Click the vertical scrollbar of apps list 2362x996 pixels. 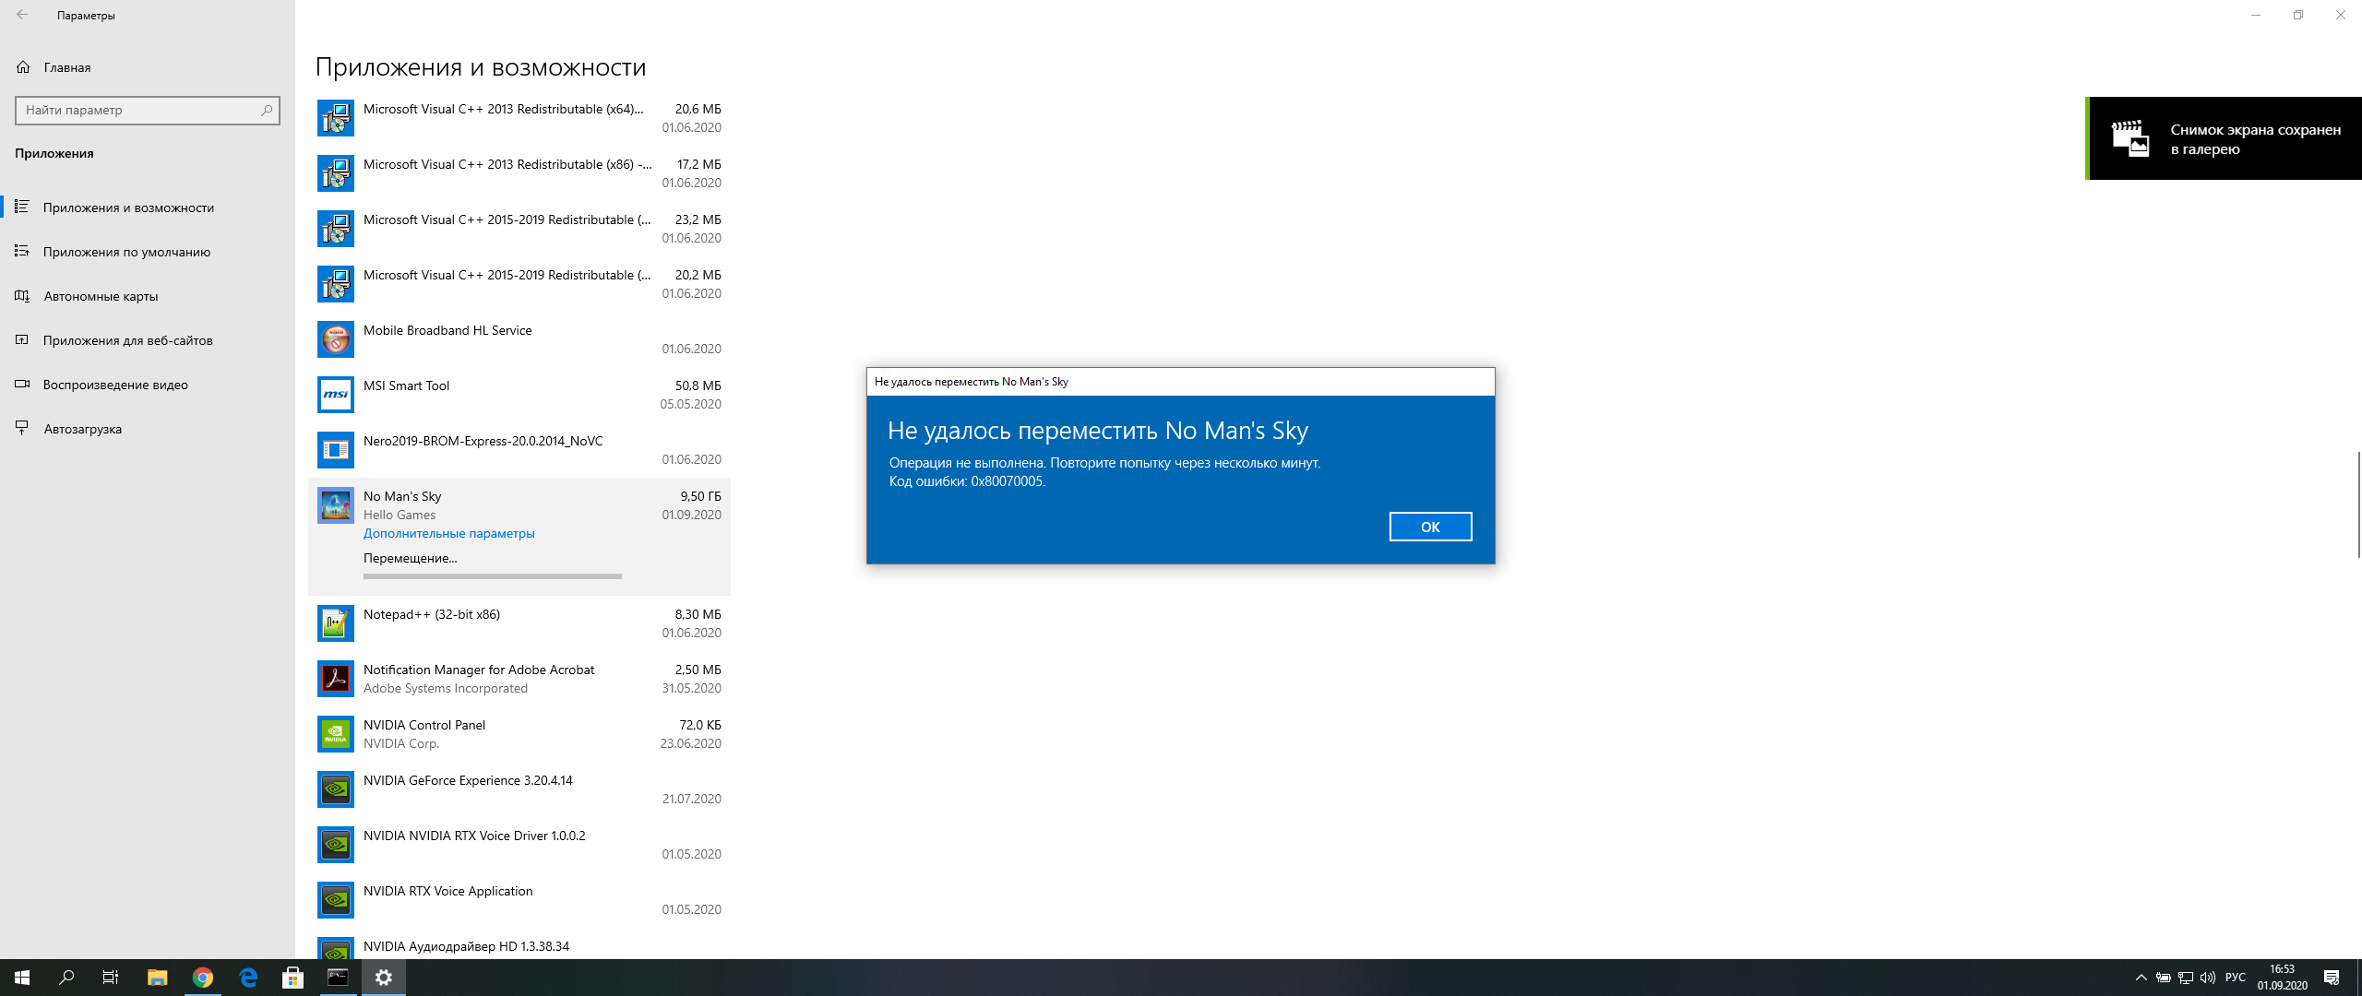point(2358,504)
